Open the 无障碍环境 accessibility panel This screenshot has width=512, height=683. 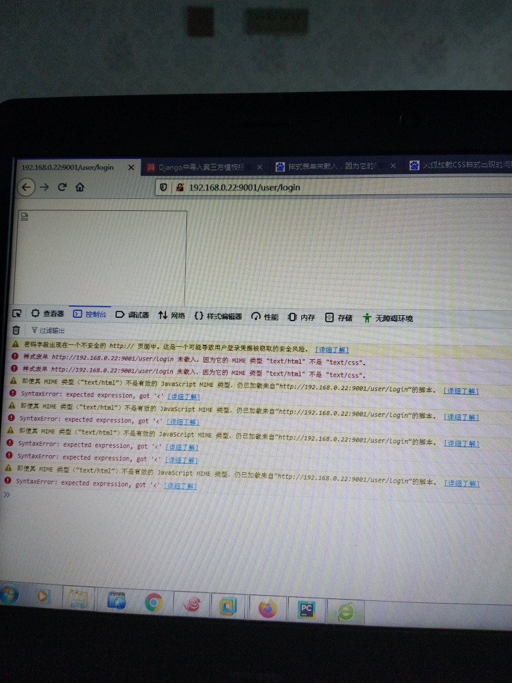[x=387, y=318]
